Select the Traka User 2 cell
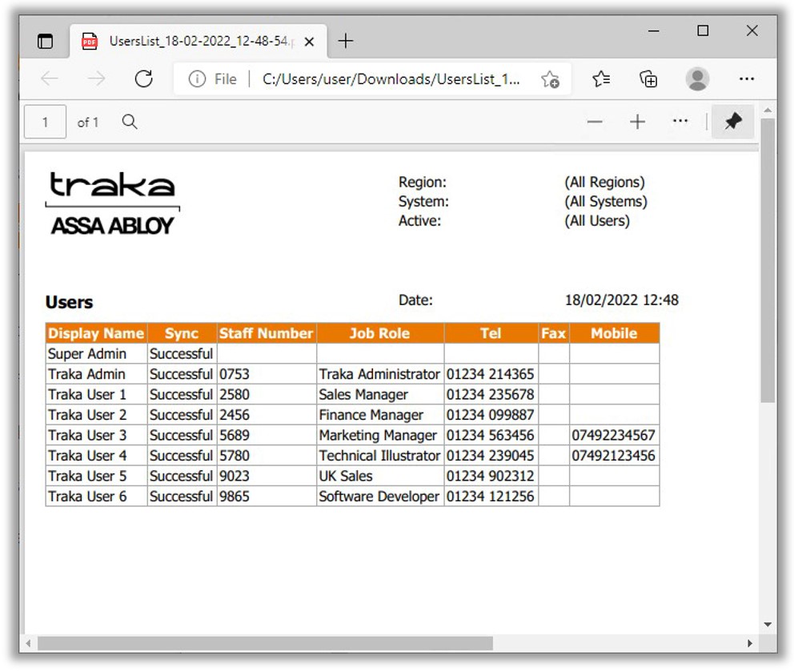794x672 pixels. click(x=96, y=415)
